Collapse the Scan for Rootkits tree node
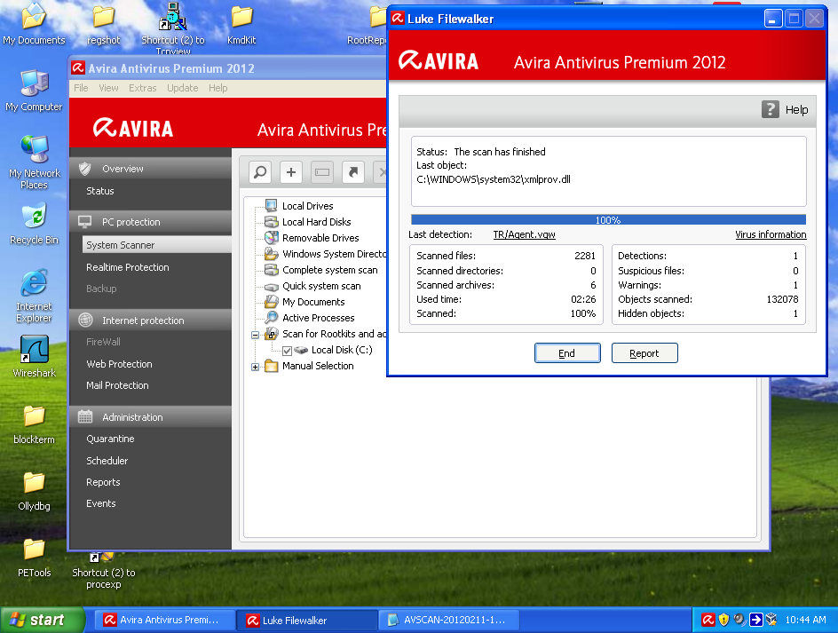Screen dimensions: 838x633 [x=255, y=336]
